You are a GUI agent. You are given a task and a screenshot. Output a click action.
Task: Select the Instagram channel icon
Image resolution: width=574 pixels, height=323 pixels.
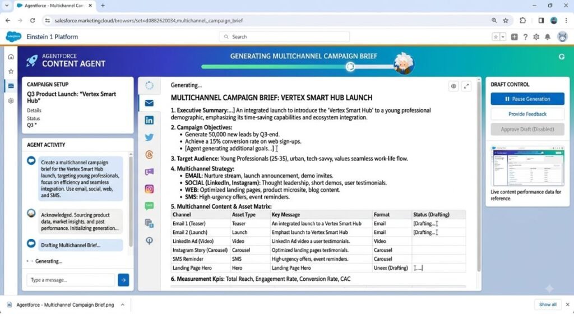[149, 189]
